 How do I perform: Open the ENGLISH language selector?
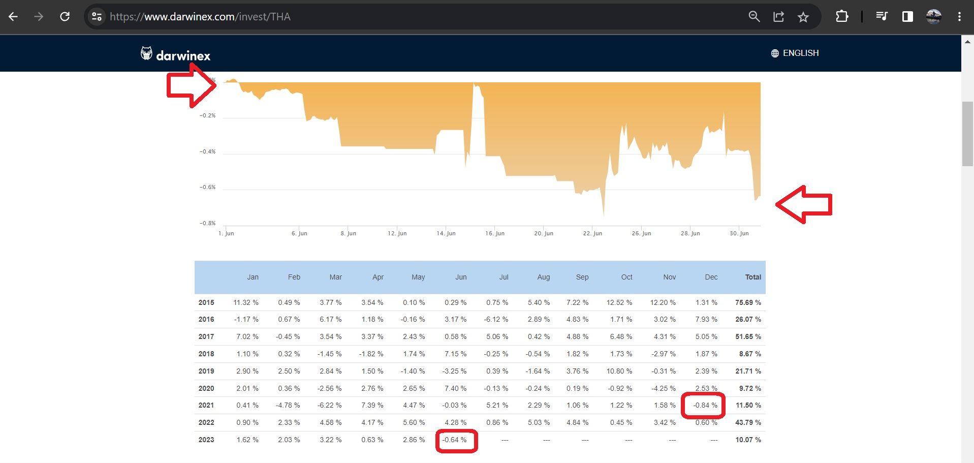click(795, 53)
